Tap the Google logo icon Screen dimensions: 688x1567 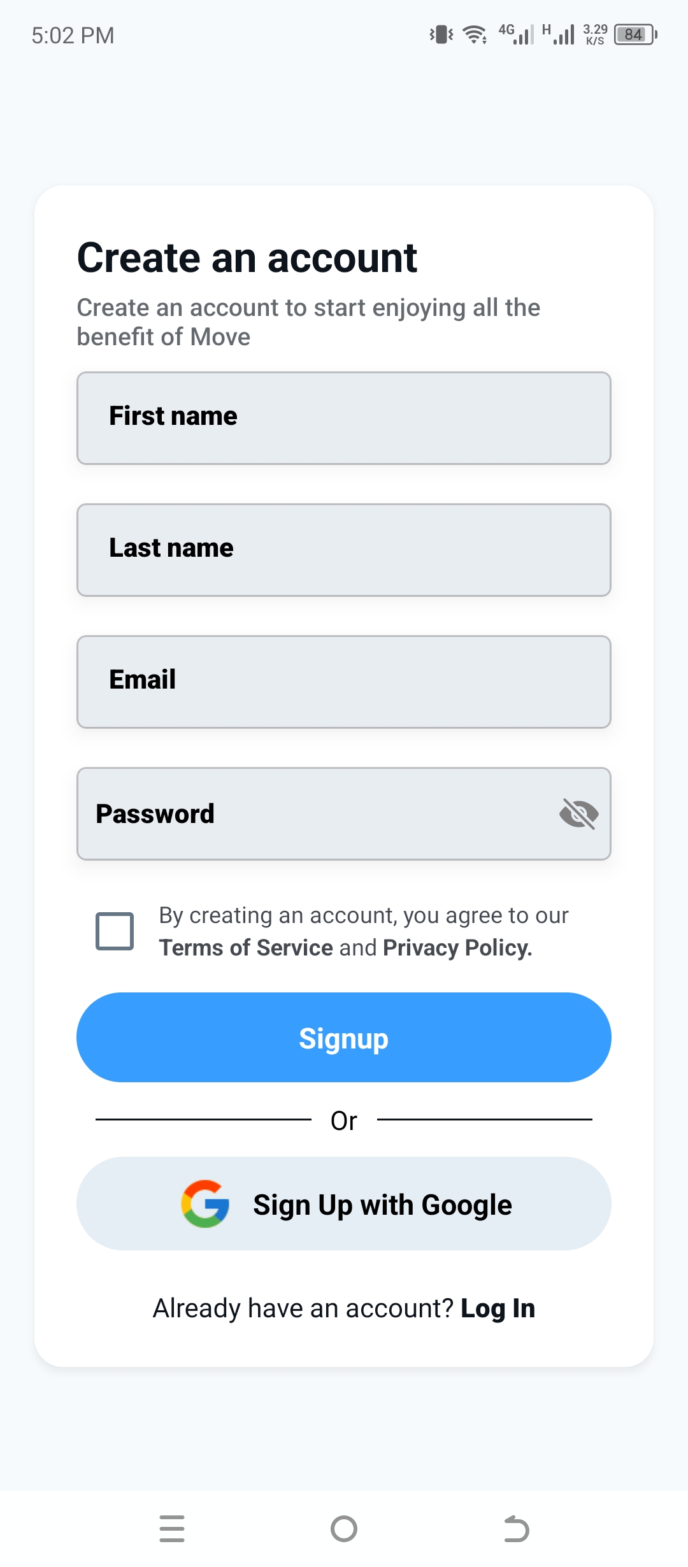click(x=205, y=1204)
